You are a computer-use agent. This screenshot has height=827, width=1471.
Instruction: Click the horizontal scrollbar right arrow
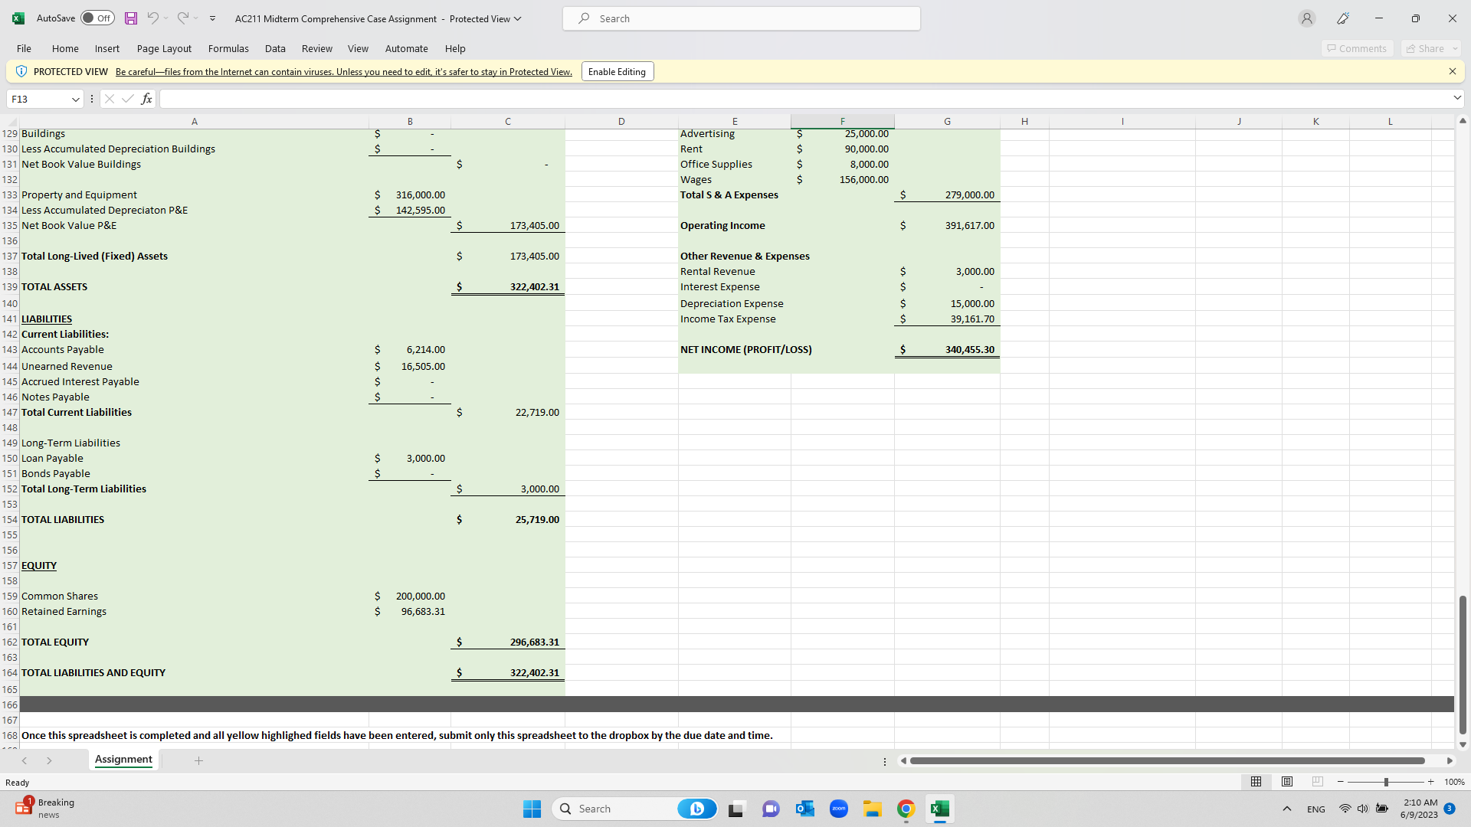point(1450,760)
